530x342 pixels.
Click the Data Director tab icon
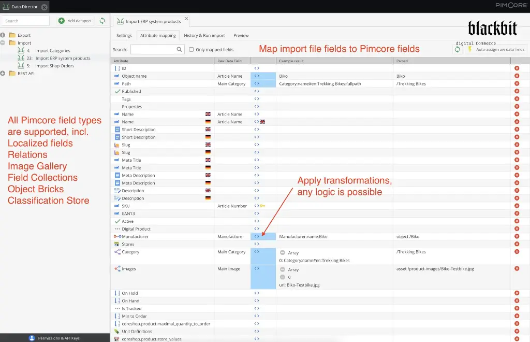coord(6,7)
